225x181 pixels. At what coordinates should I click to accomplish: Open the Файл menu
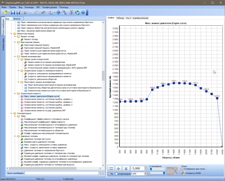coord(4,7)
